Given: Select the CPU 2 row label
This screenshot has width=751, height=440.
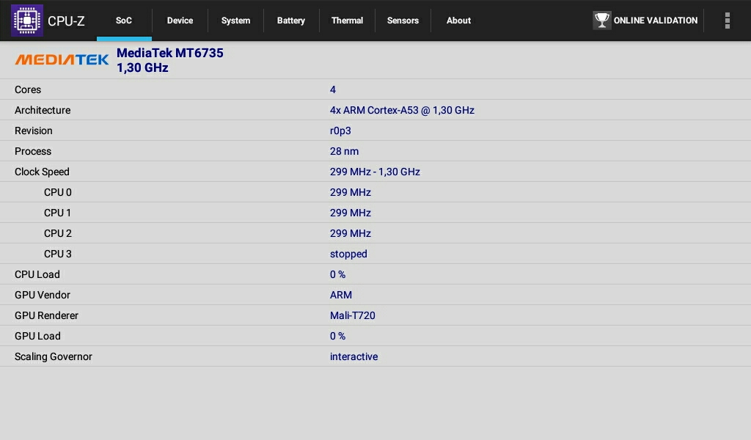Looking at the screenshot, I should (57, 234).
